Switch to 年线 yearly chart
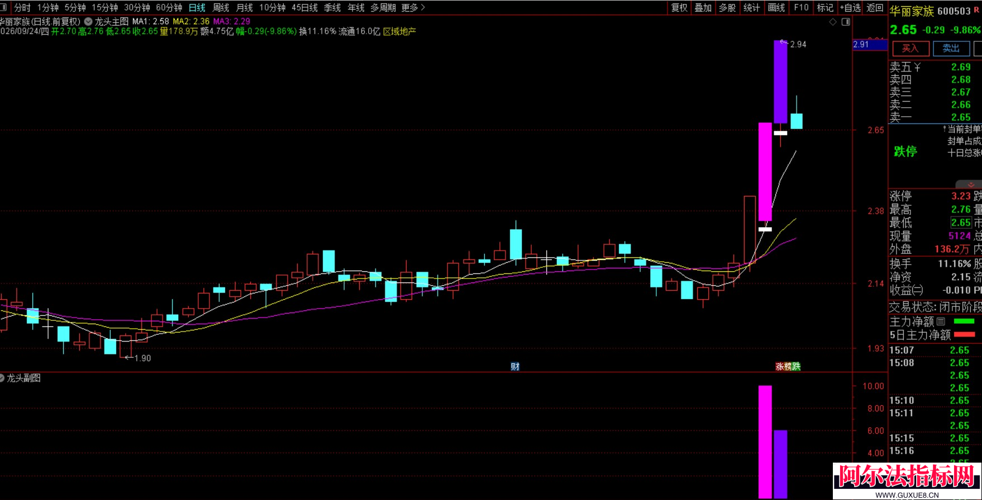Image resolution: width=982 pixels, height=500 pixels. [x=356, y=8]
